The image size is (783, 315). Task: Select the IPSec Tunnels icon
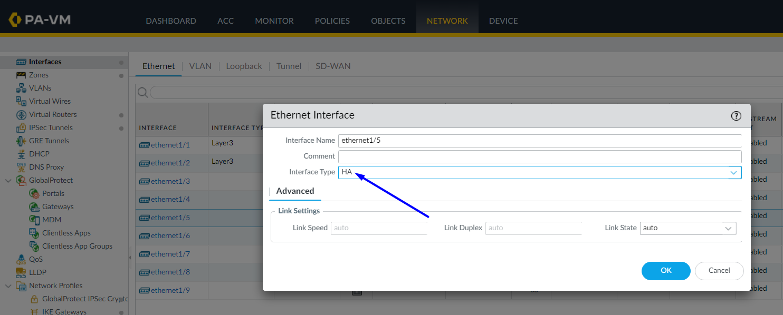[22, 127]
